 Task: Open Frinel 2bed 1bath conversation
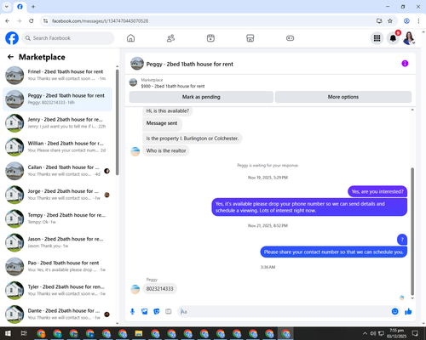(57, 75)
